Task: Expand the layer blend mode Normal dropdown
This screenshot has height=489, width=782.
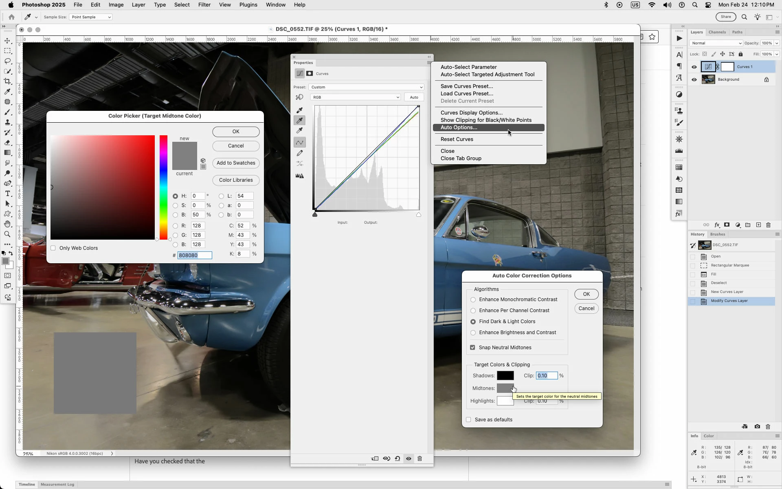Action: click(x=716, y=43)
